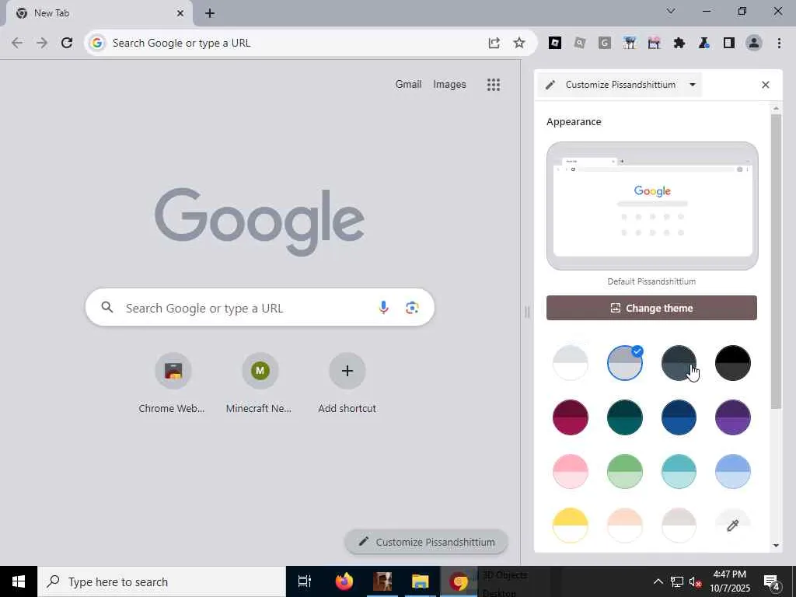Image resolution: width=796 pixels, height=597 pixels.
Task: Open the tab search chevron in the title bar
Action: tap(671, 11)
